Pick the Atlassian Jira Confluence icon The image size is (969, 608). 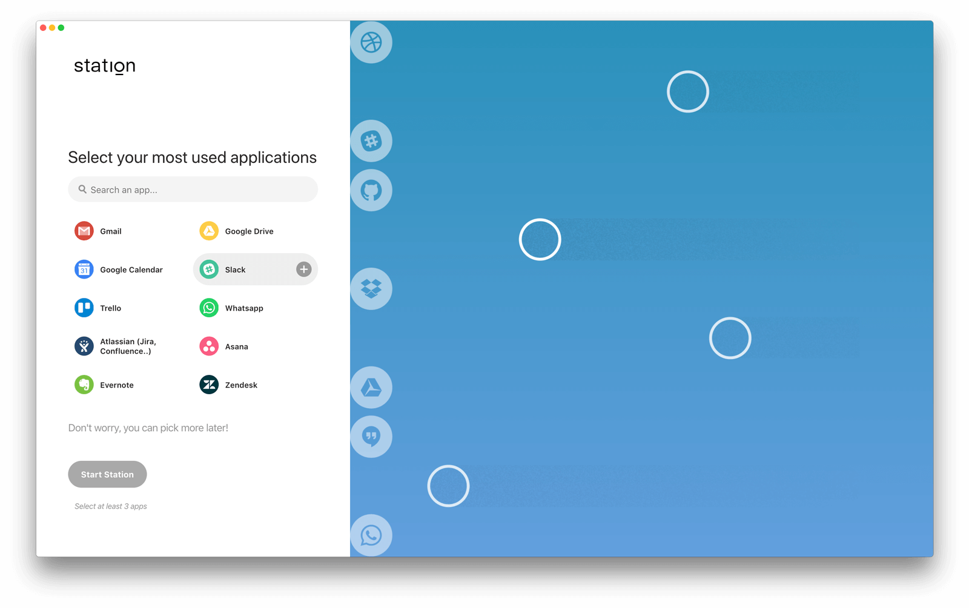tap(84, 346)
